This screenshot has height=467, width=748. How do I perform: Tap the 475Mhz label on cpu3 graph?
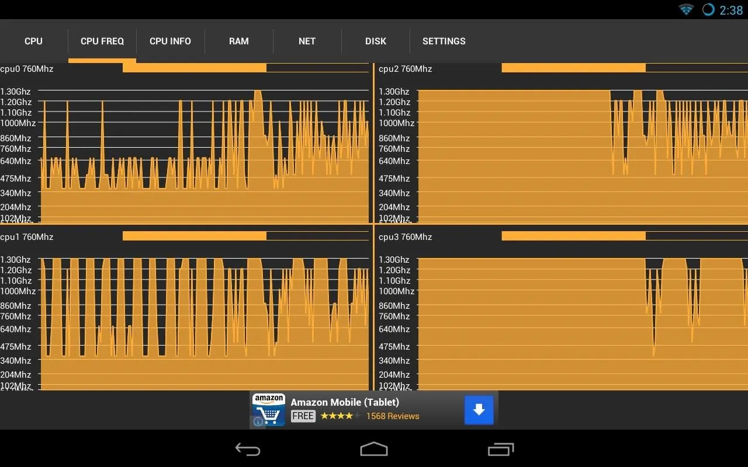point(394,347)
